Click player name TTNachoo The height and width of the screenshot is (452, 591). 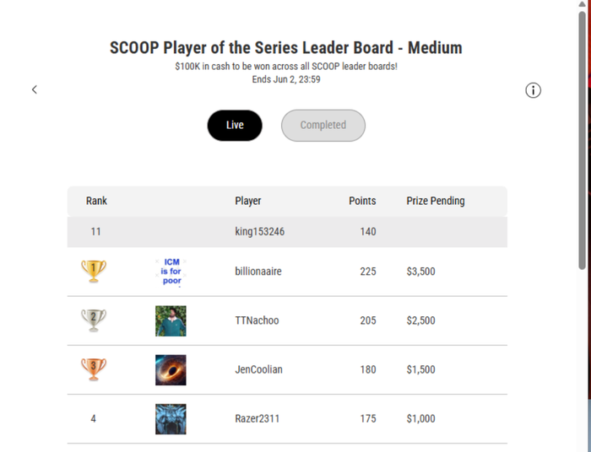click(x=257, y=320)
